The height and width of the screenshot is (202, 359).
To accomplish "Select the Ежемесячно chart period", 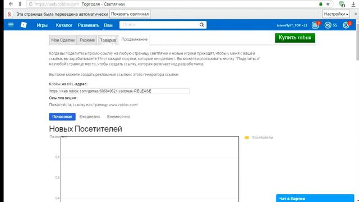I will click(x=118, y=117).
